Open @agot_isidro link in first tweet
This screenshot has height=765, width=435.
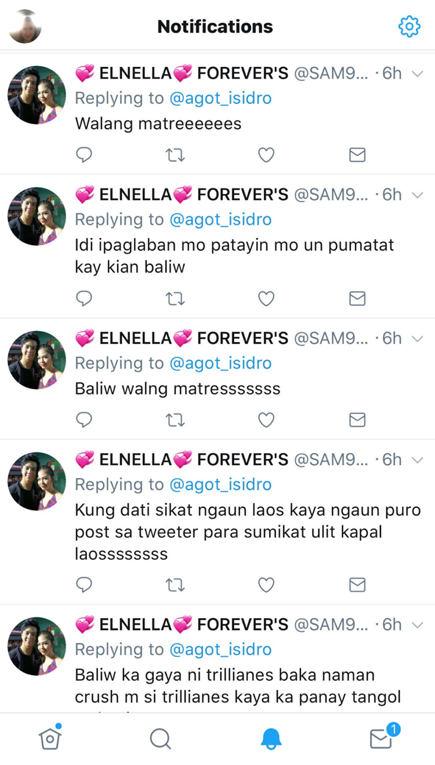click(220, 98)
